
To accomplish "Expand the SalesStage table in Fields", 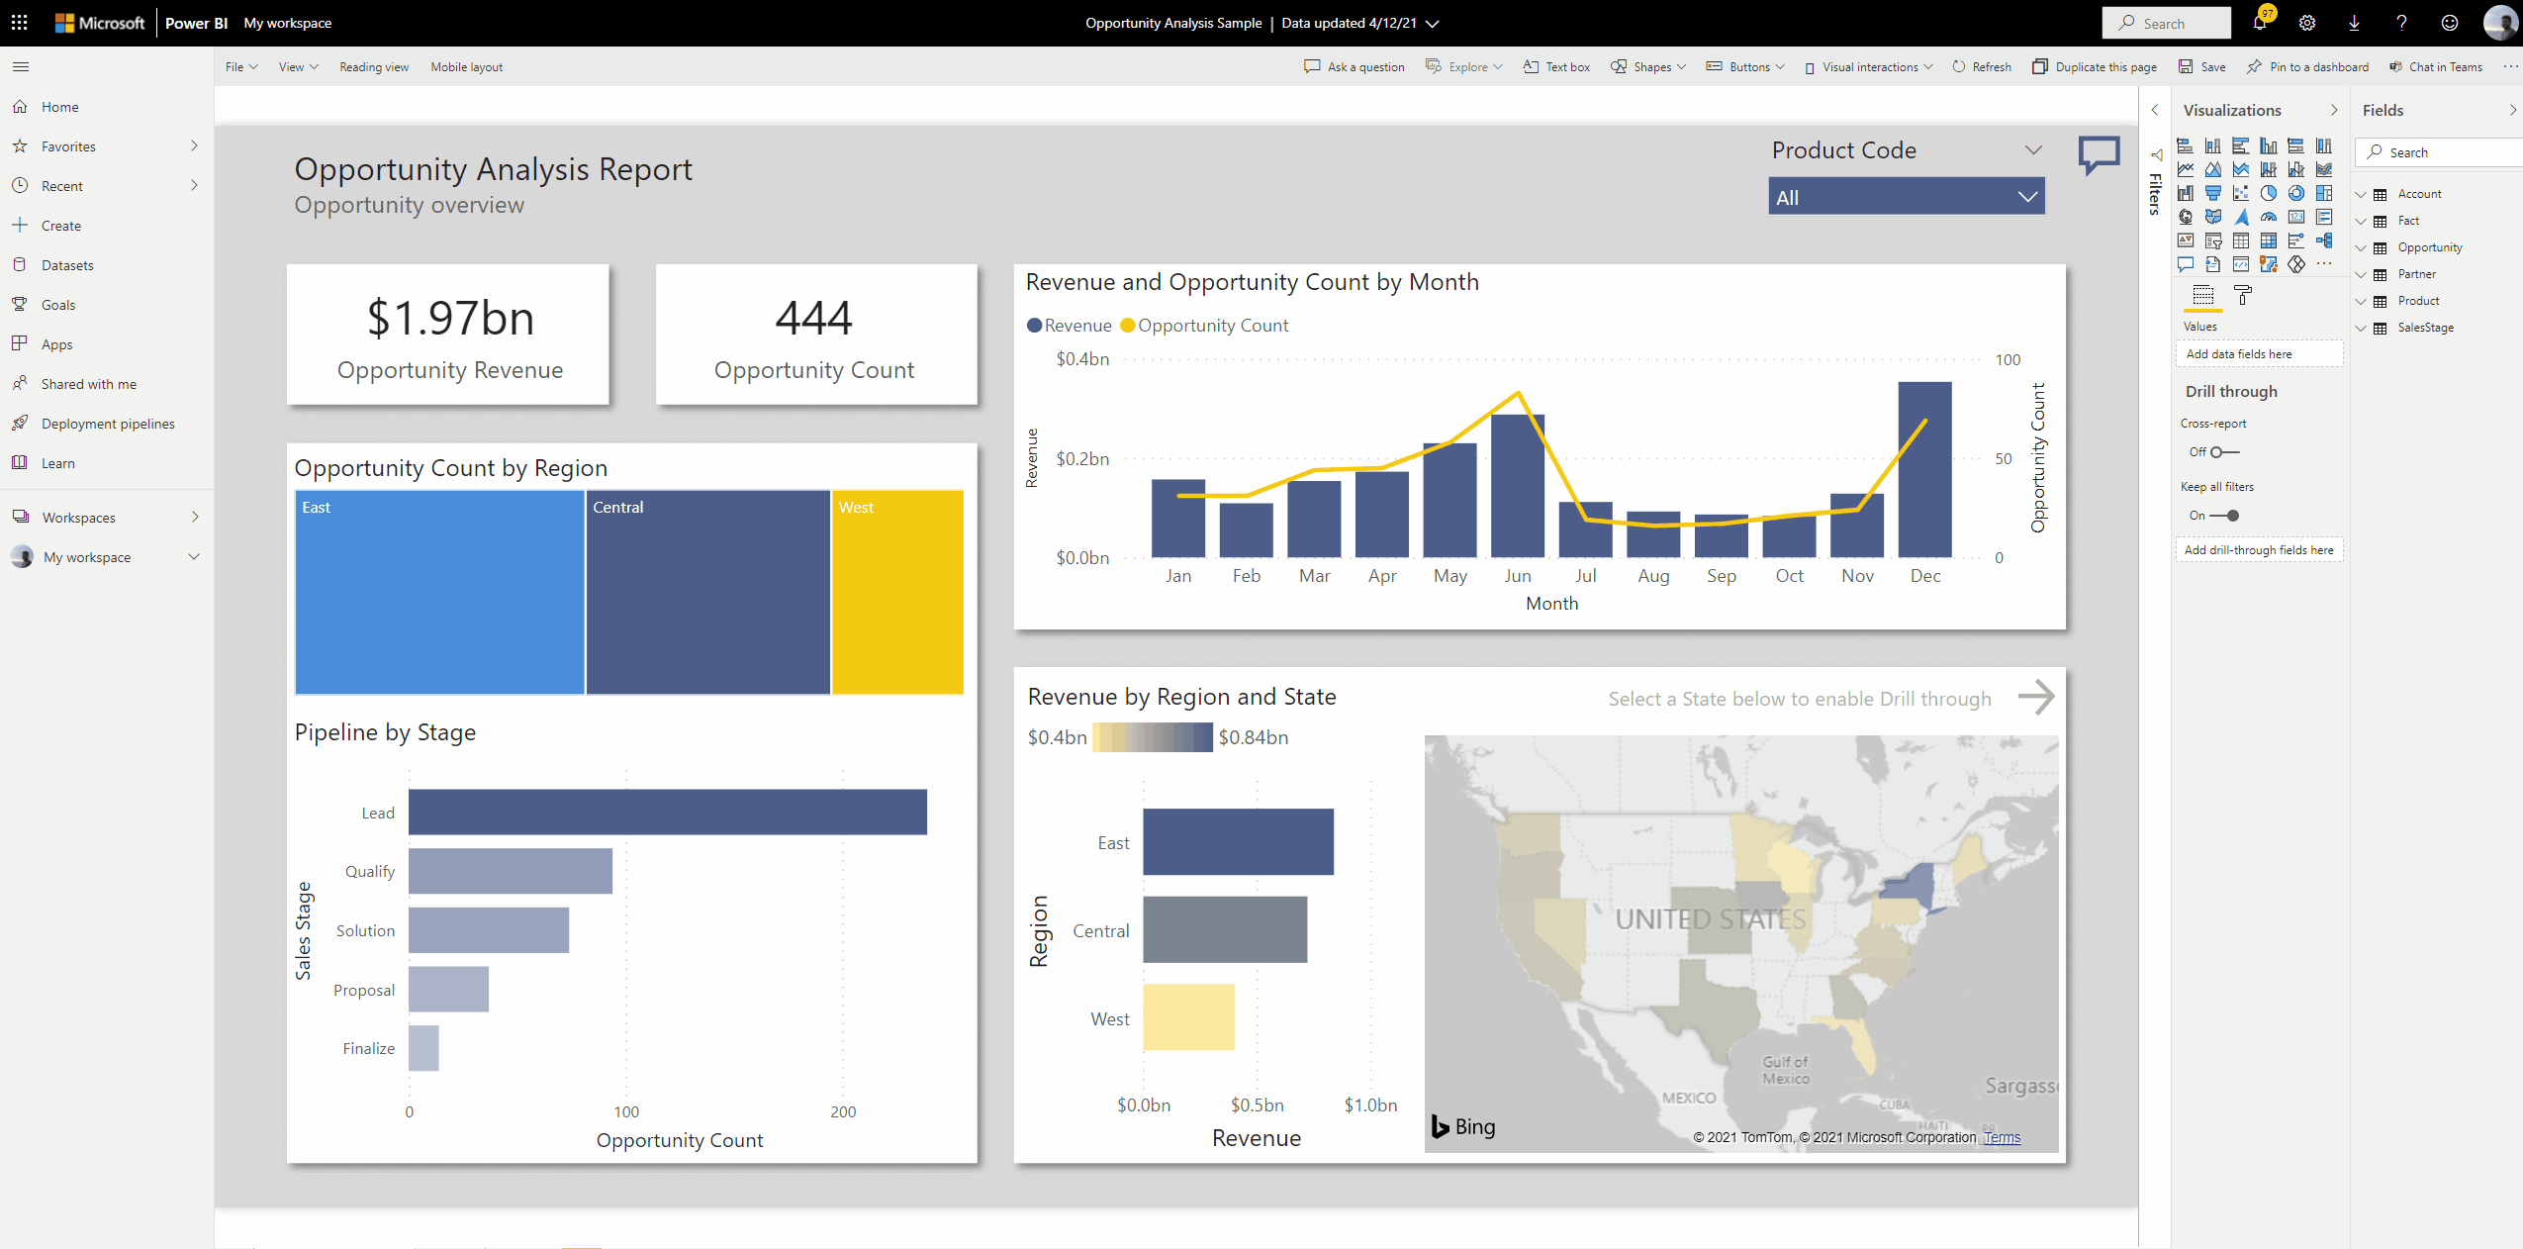I will [2361, 328].
